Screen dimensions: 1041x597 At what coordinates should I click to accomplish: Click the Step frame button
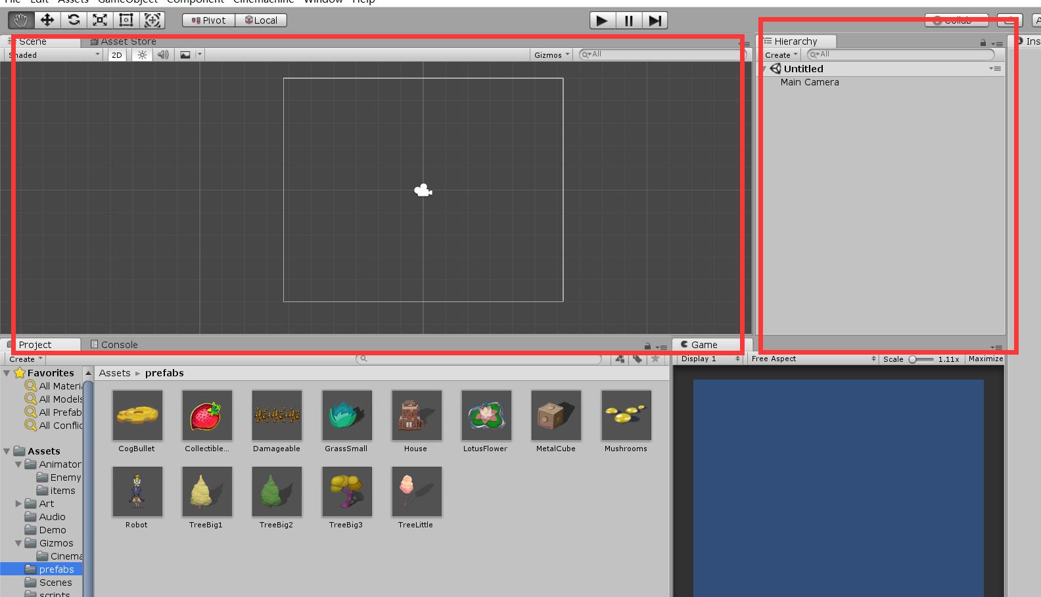[x=655, y=20]
